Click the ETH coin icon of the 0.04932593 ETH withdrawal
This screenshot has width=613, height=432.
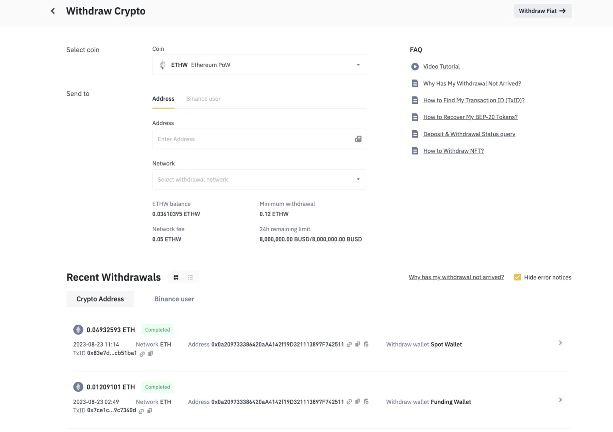pyautogui.click(x=78, y=330)
